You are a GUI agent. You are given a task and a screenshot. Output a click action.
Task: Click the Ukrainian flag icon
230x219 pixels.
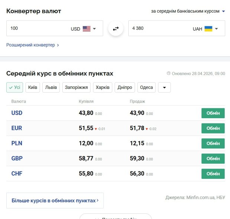(x=208, y=29)
